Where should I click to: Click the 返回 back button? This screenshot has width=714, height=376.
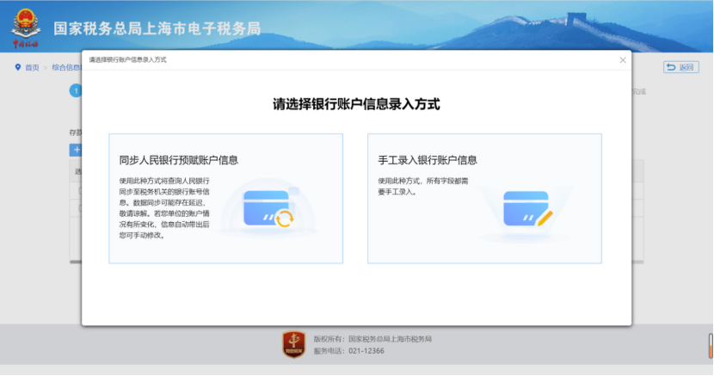680,67
